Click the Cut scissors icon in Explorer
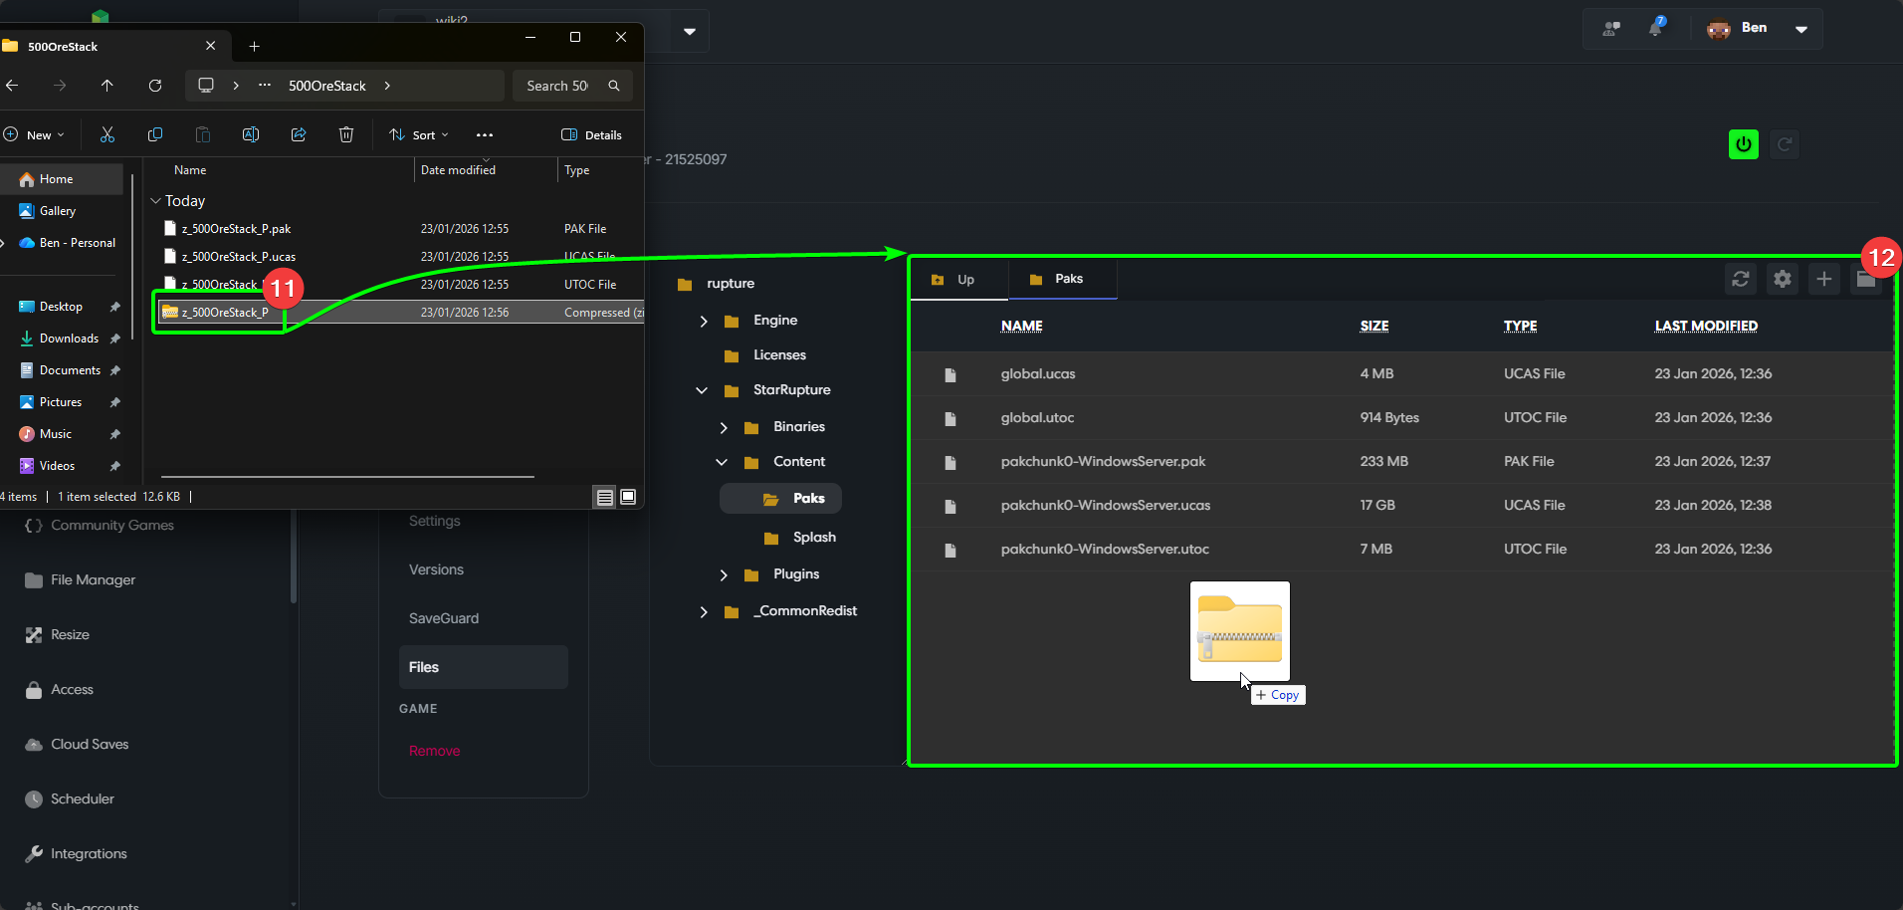This screenshot has height=910, width=1903. (x=107, y=134)
